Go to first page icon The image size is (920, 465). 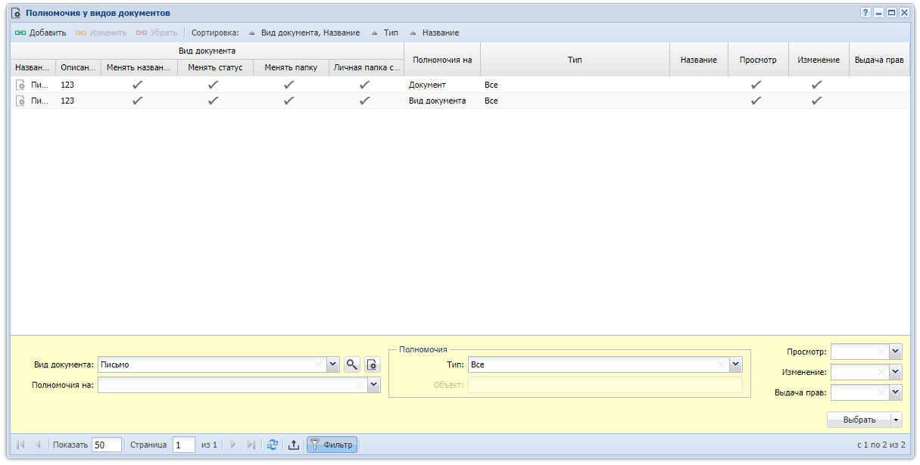20,445
